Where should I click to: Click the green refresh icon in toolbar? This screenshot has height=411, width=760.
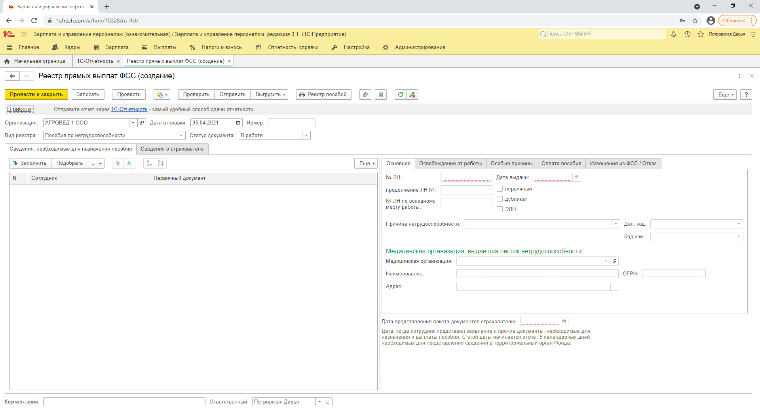pyautogui.click(x=400, y=94)
